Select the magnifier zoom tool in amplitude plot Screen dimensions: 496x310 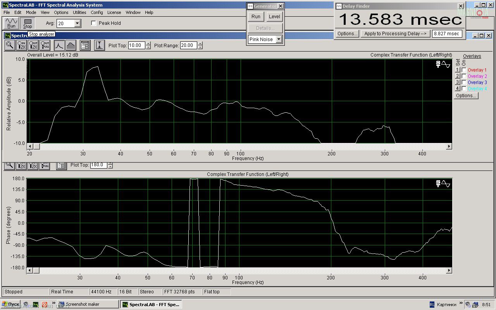pos(10,45)
